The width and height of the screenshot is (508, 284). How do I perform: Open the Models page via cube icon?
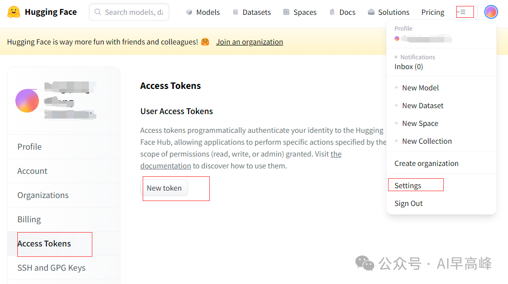pos(189,12)
